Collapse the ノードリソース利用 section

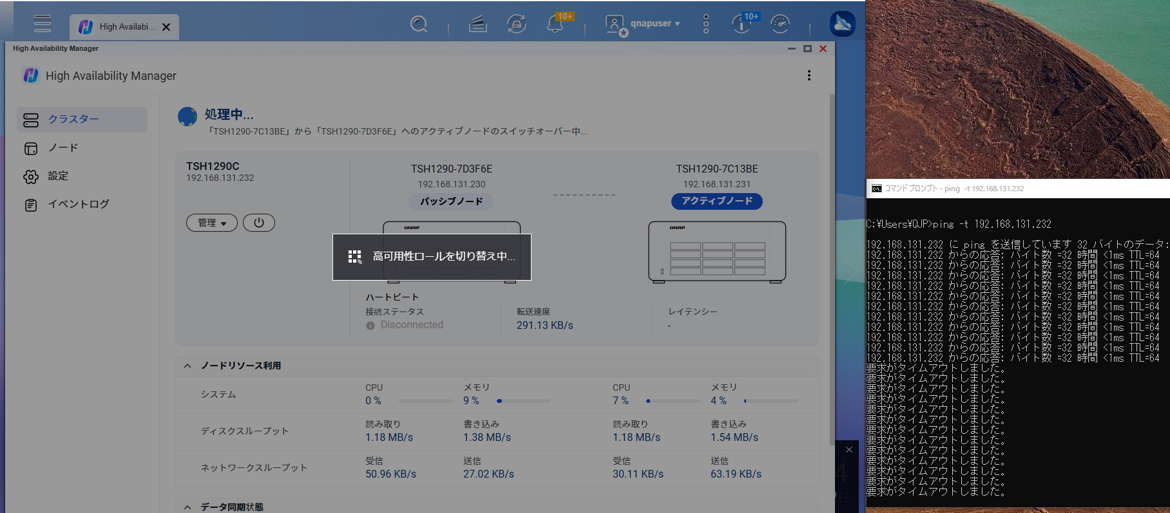coord(187,366)
